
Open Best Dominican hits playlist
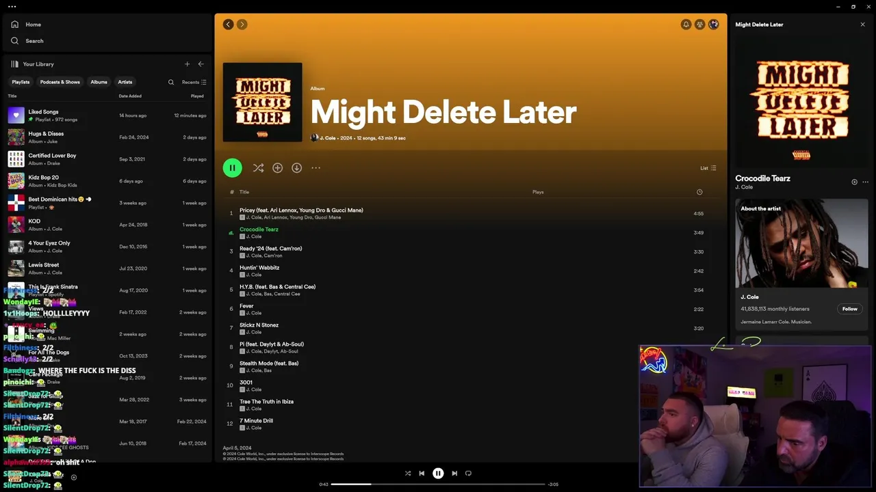[107, 203]
